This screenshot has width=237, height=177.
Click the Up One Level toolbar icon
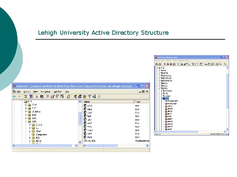click(x=26, y=96)
